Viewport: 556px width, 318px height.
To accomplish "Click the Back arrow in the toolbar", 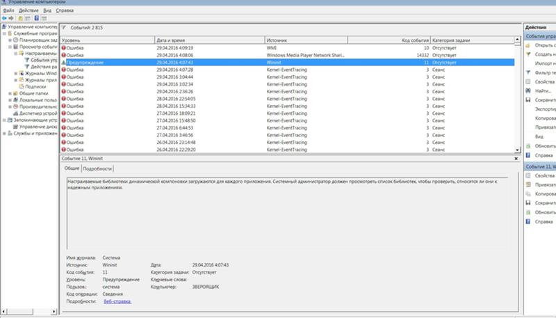I will pos(4,18).
